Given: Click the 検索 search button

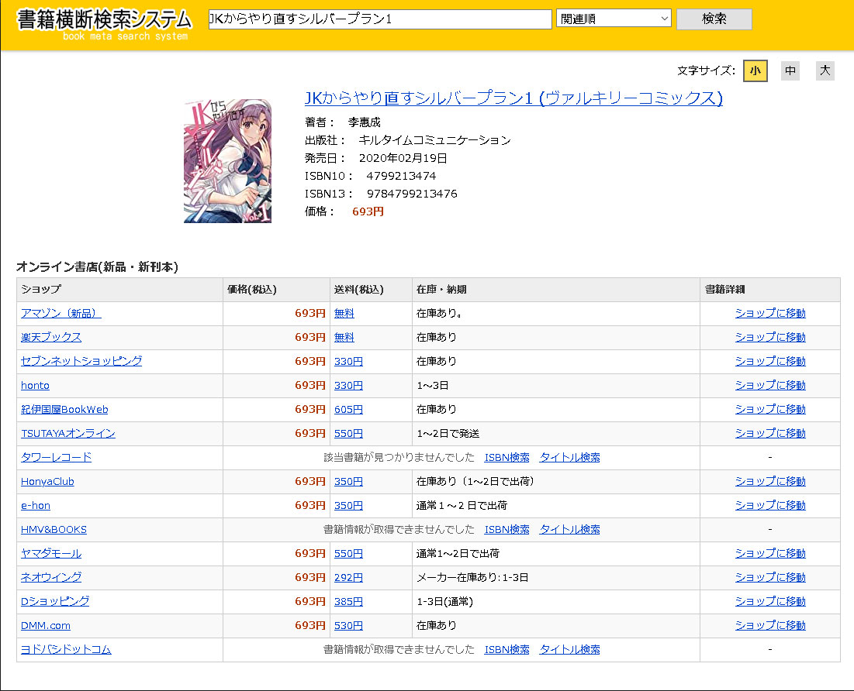Looking at the screenshot, I should (714, 19).
